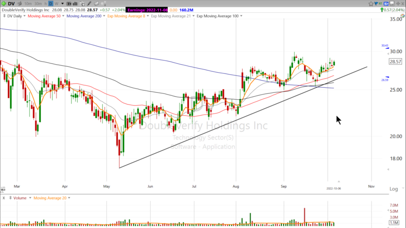
Task: Switch to 30m timeframe
Action: 38,4
